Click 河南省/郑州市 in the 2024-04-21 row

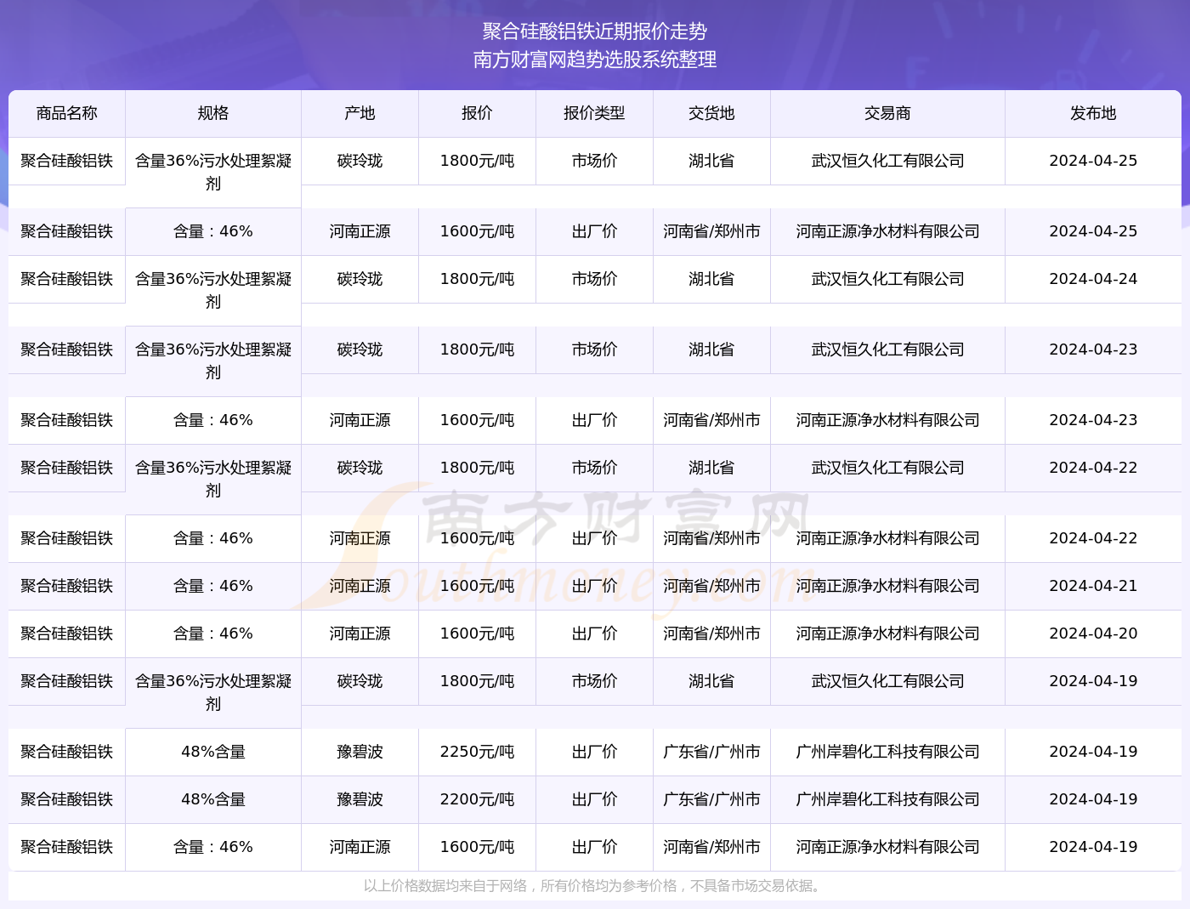coord(712,586)
